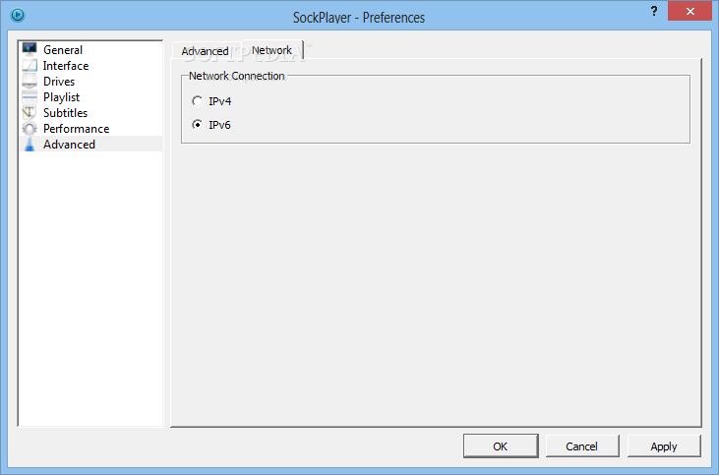Switch to the Network tab

271,50
